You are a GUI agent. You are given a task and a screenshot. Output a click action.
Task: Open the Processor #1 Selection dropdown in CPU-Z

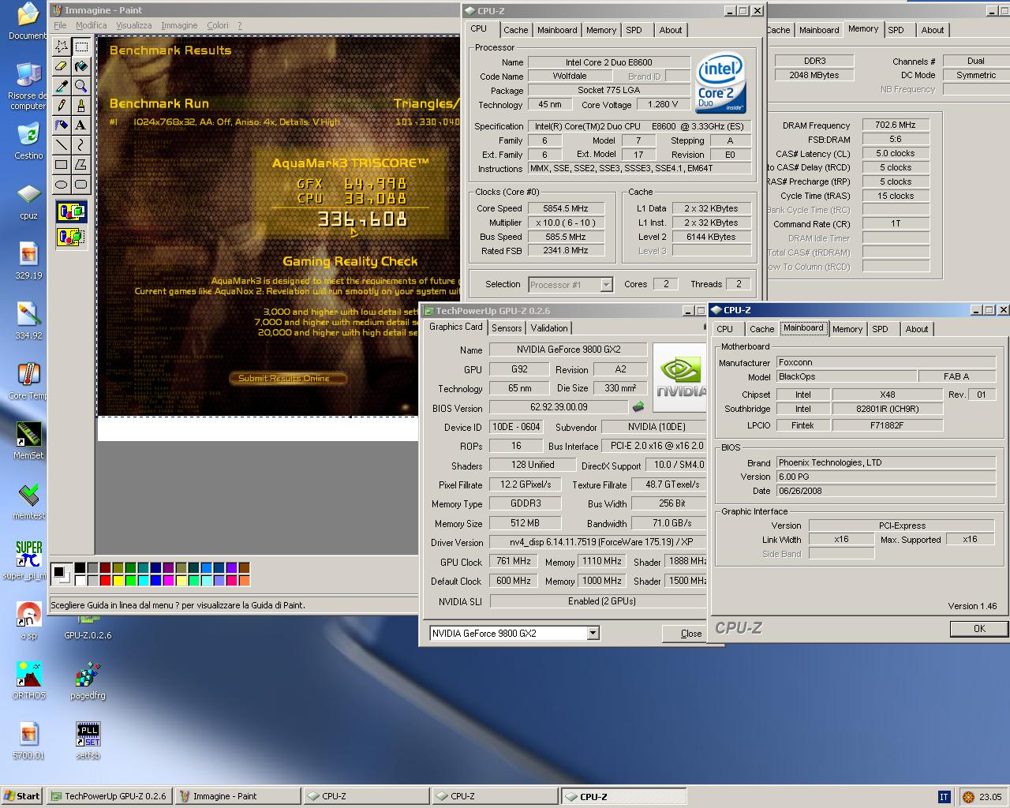tap(606, 285)
